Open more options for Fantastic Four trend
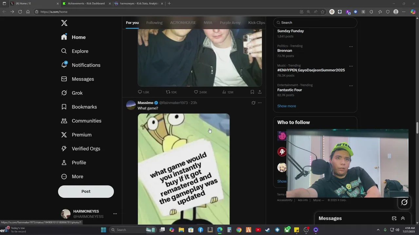The width and height of the screenshot is (419, 235). click(x=351, y=86)
